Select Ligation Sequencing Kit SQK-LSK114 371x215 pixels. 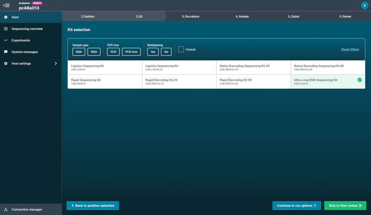105,67
